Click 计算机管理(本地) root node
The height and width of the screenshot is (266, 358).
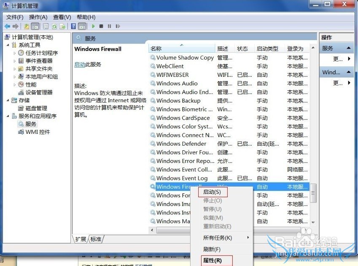click(x=32, y=37)
